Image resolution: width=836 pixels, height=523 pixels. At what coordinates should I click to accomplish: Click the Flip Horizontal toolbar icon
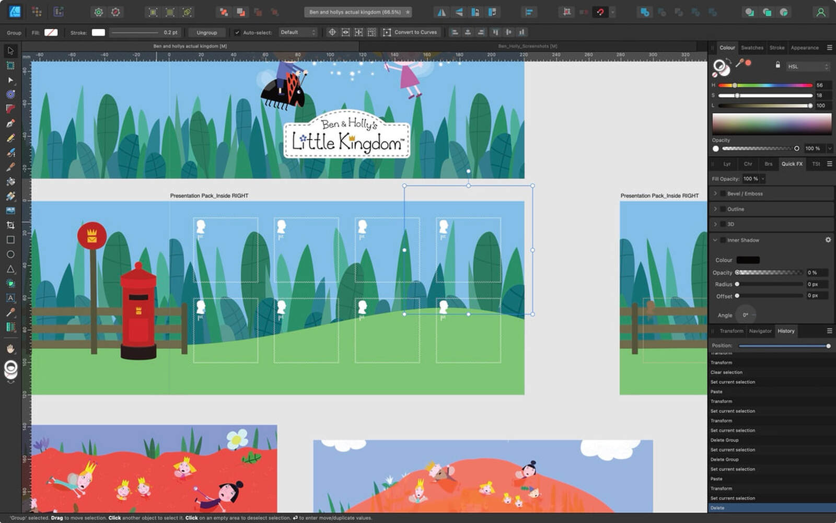(x=442, y=12)
